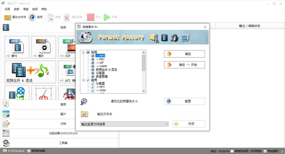This screenshot has height=154, width=285.
Task: Toggle the 完成通知 checkbox
Action: [x=265, y=151]
